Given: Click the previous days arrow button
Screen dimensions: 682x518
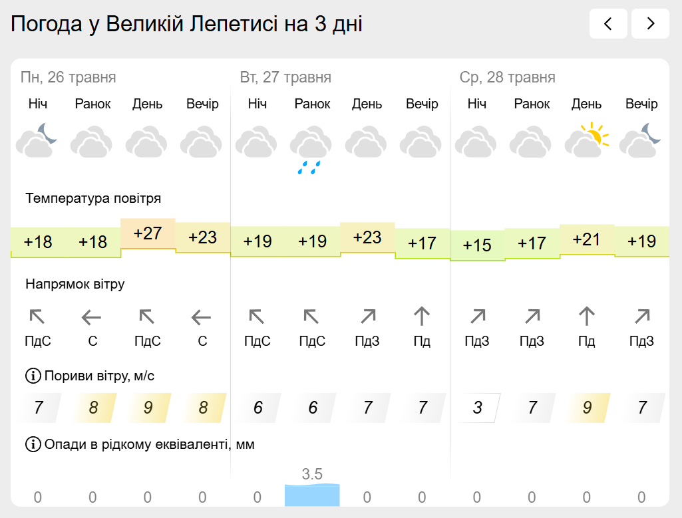Looking at the screenshot, I should pos(608,23).
